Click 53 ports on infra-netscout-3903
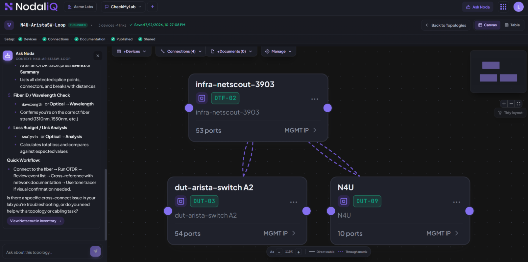The width and height of the screenshot is (528, 262). pyautogui.click(x=208, y=131)
